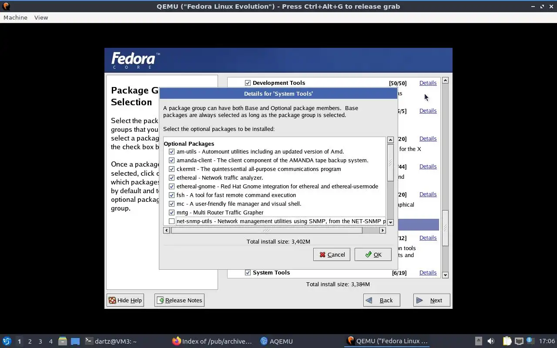Toggle the mrtg package checkbox
557x348 pixels.
pos(172,213)
